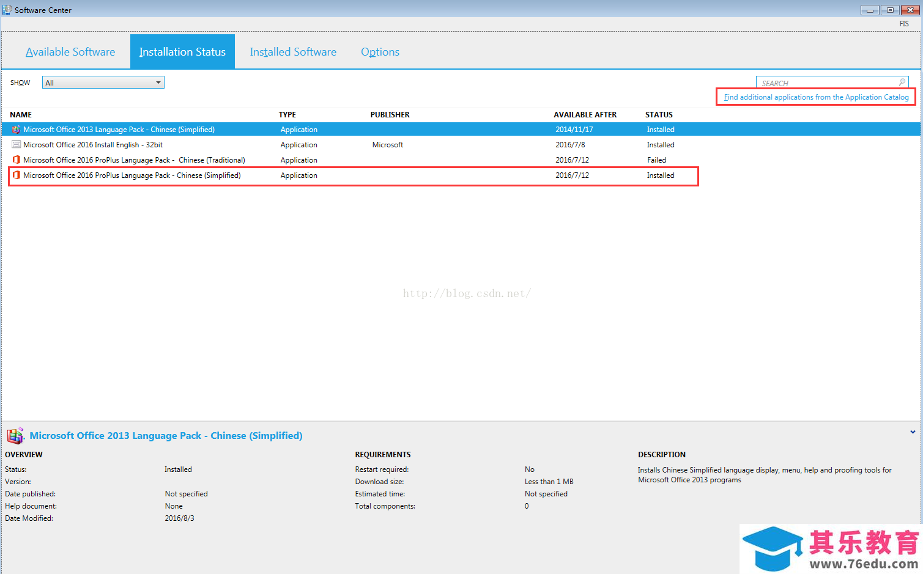Open the SHOW filter dropdown
923x574 pixels.
(103, 83)
